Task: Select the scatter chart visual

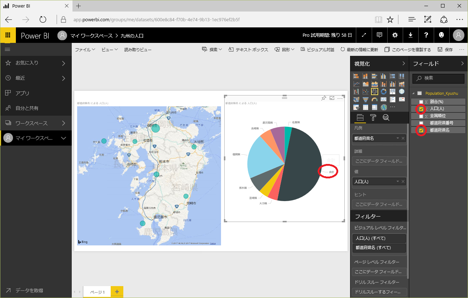Action: (x=365, y=92)
